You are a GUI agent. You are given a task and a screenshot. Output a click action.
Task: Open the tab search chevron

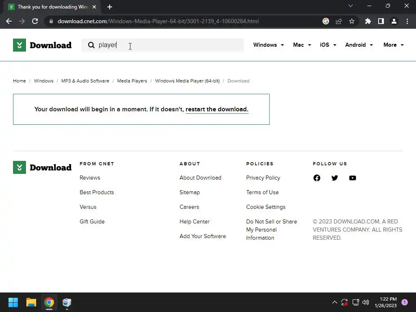351,6
